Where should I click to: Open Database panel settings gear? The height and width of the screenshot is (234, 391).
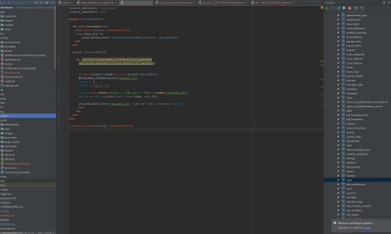click(x=384, y=3)
